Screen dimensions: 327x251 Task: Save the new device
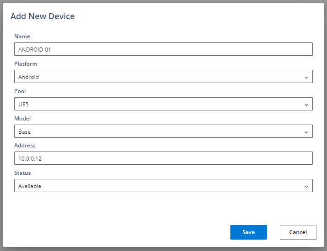pos(248,232)
